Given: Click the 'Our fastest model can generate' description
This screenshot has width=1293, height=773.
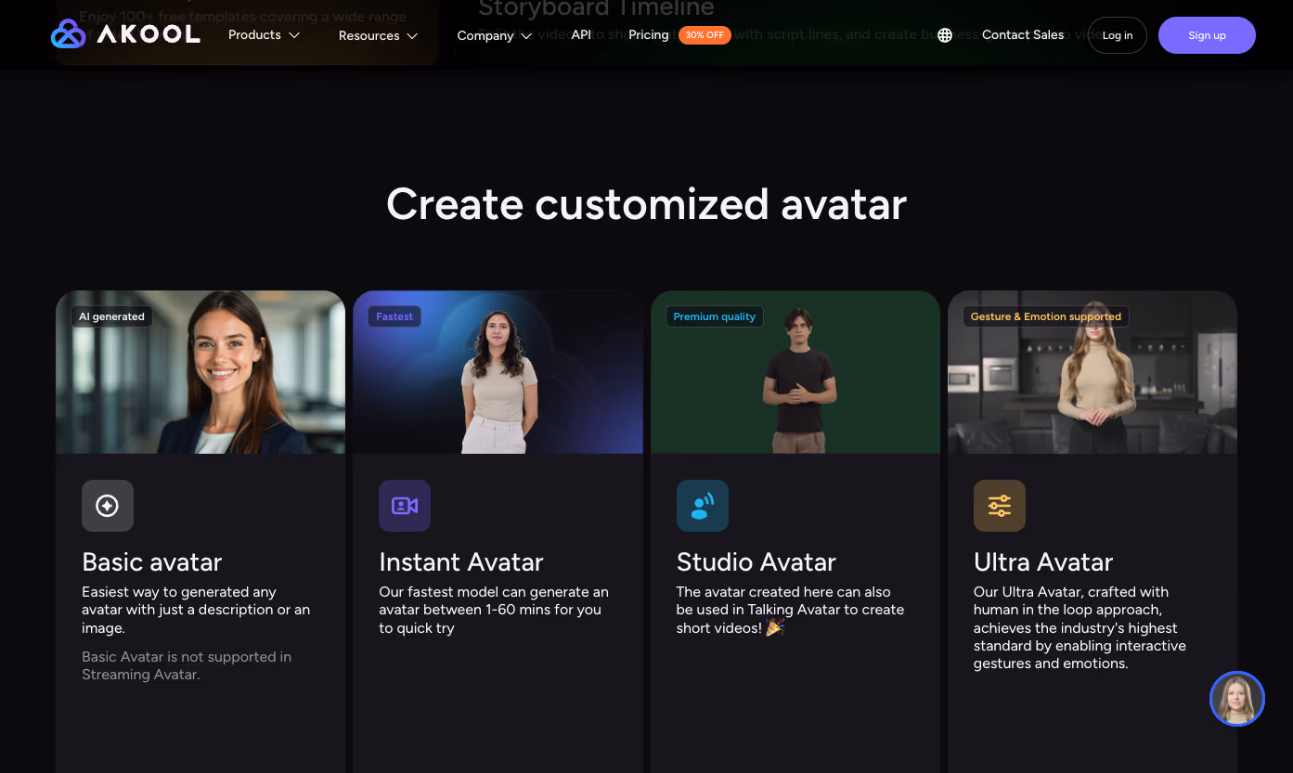Looking at the screenshot, I should (494, 610).
